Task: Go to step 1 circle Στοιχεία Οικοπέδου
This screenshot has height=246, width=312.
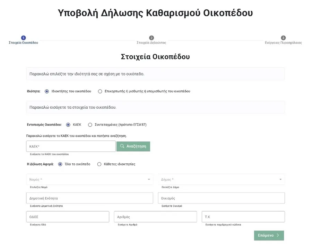Action: (23, 38)
